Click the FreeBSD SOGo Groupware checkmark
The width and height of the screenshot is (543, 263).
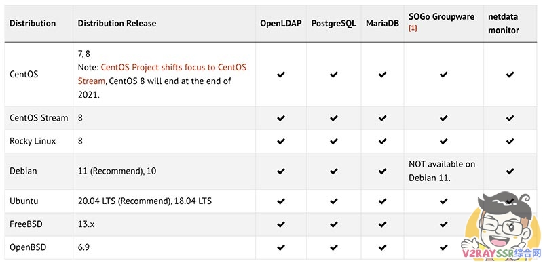pyautogui.click(x=443, y=224)
